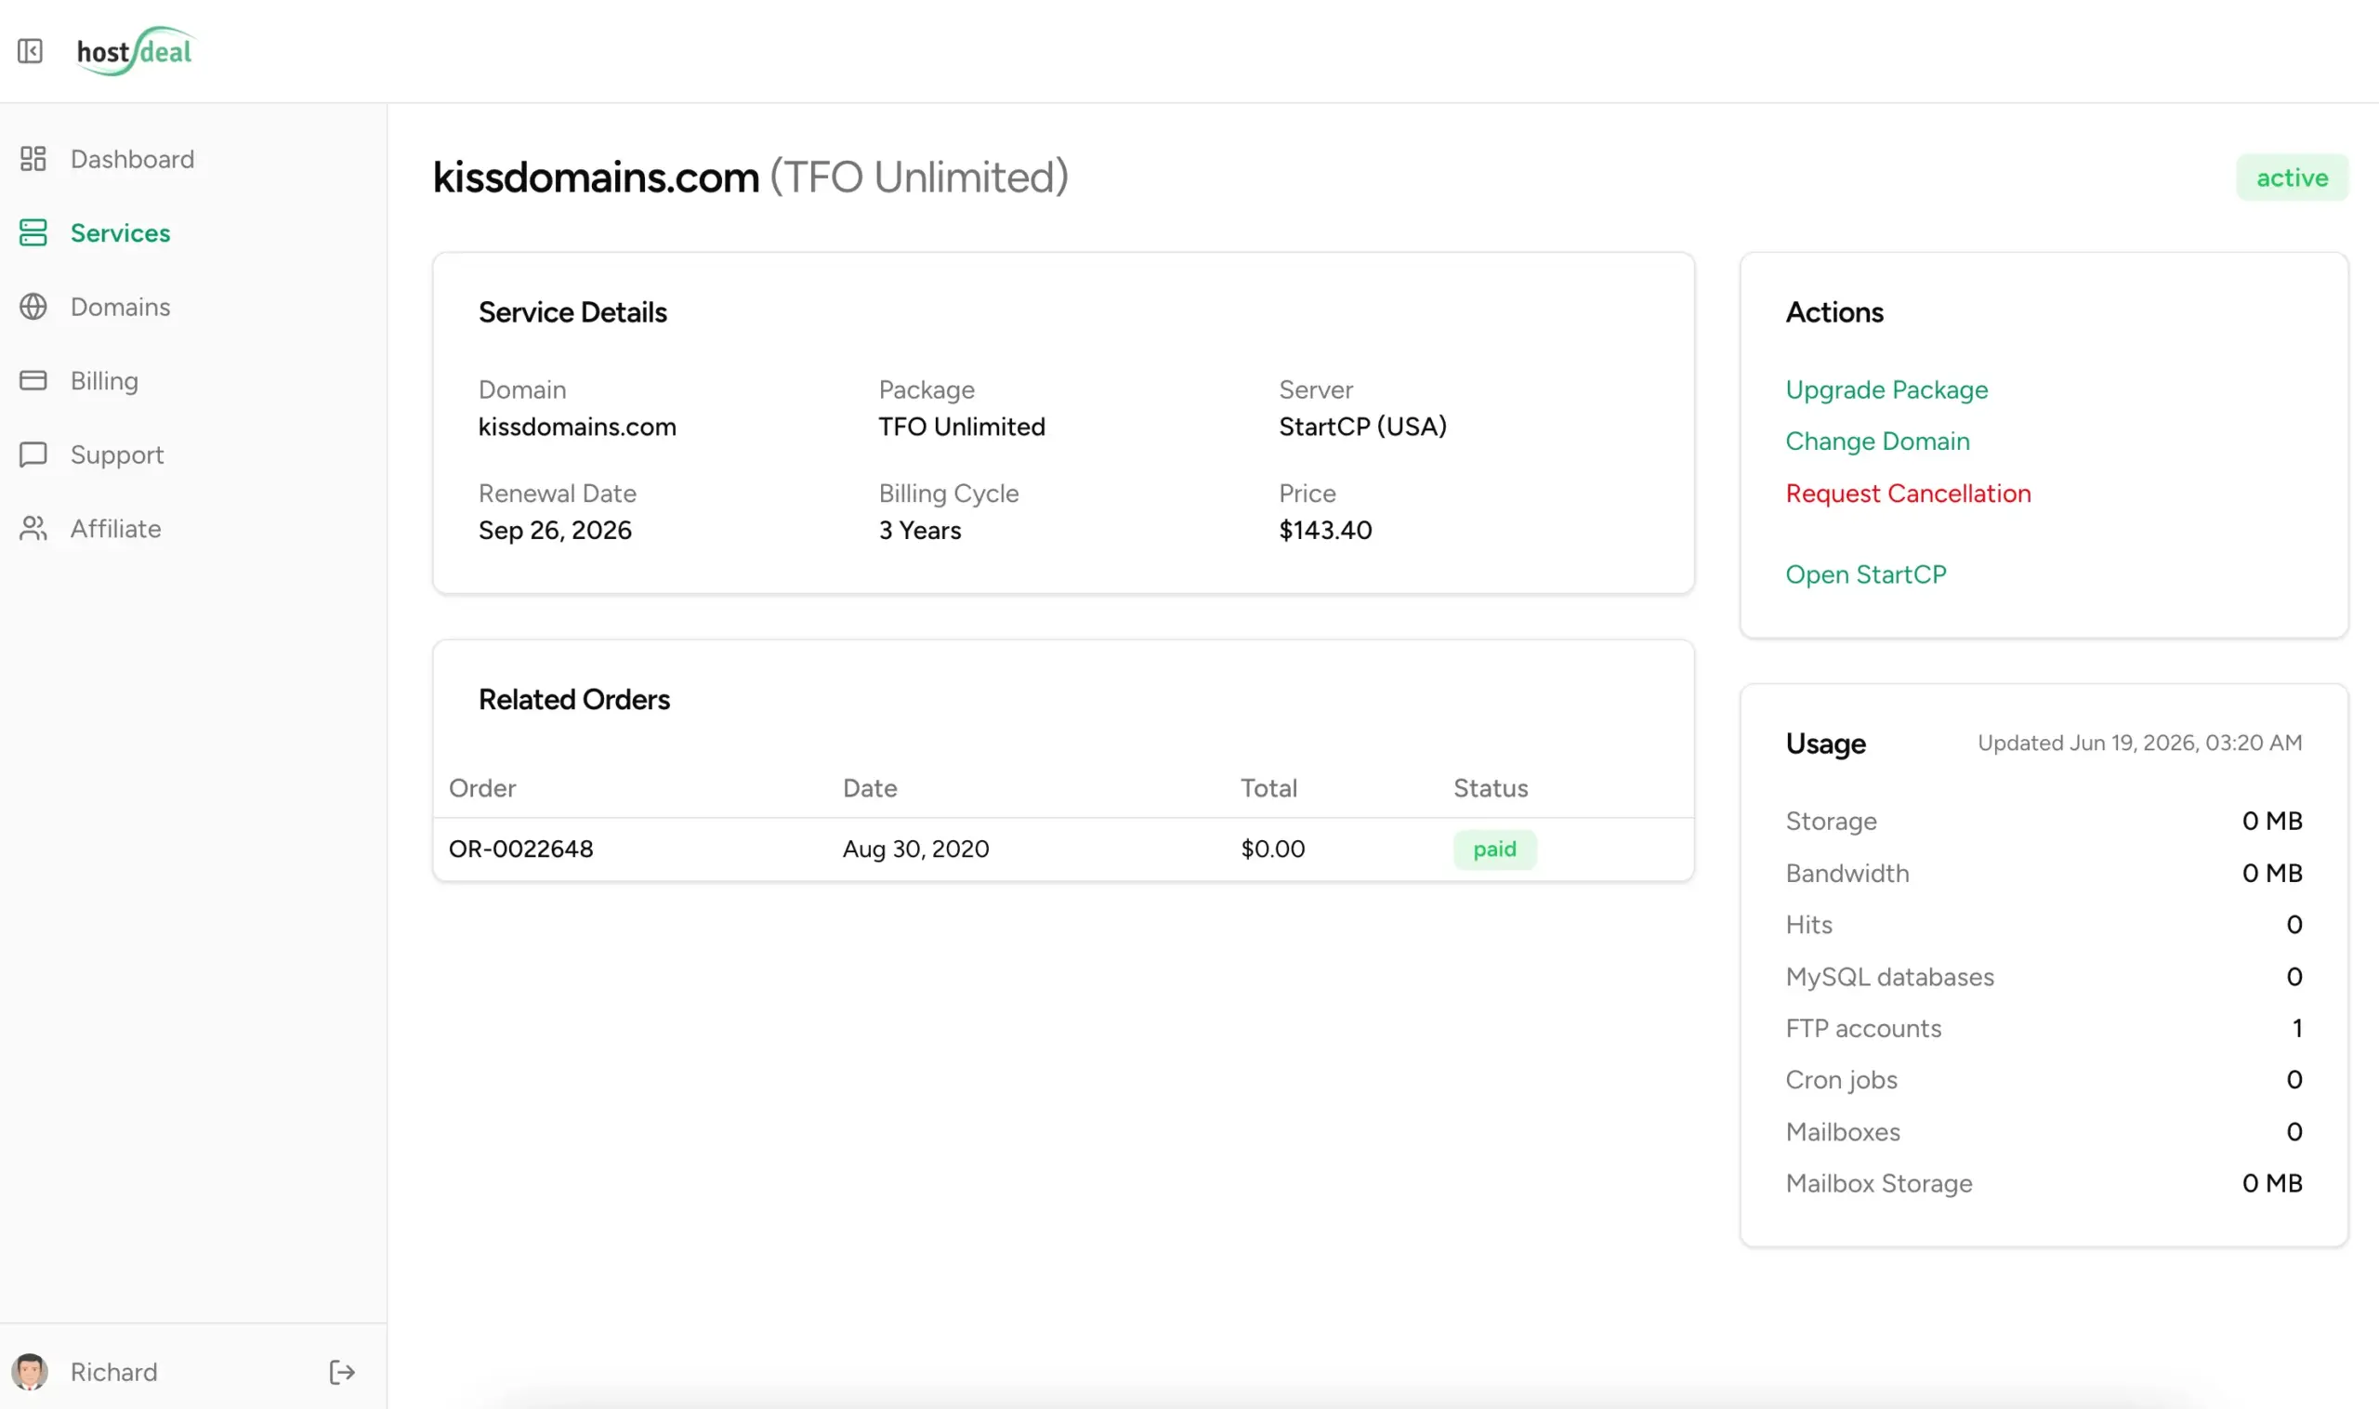Open the Dashboard menu item
This screenshot has width=2379, height=1409.
click(x=132, y=159)
